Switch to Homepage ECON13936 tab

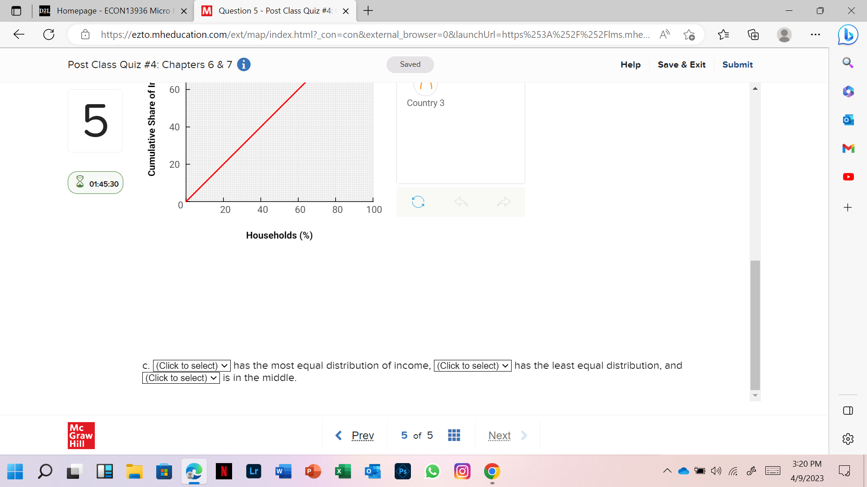[113, 11]
